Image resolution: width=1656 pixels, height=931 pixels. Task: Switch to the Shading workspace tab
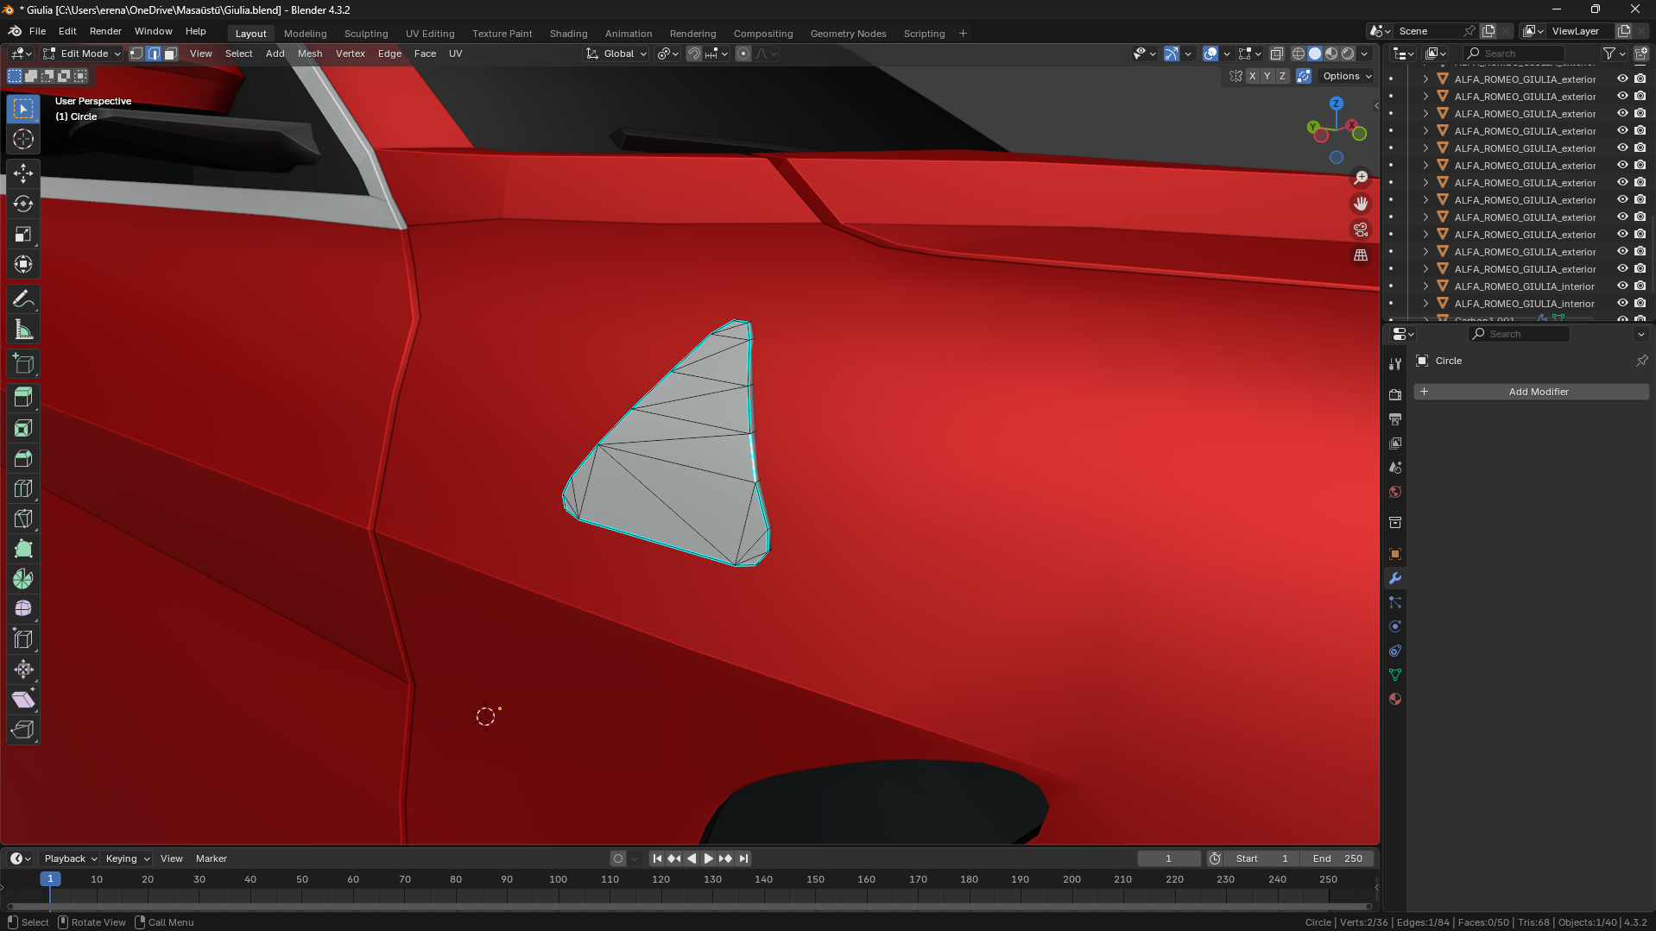569,34
